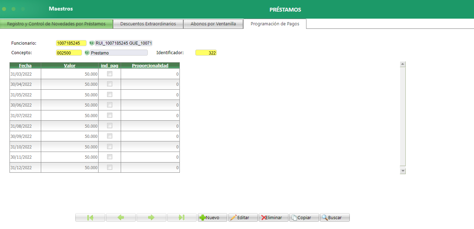The width and height of the screenshot is (474, 229).
Task: Select date cell 31/12/2022
Action: point(25,167)
